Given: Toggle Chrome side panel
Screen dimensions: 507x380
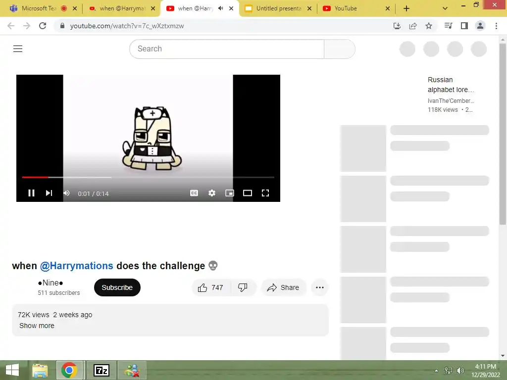Looking at the screenshot, I should (x=464, y=26).
